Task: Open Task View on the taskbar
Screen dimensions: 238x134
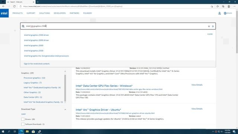Action: click(x=15, y=131)
